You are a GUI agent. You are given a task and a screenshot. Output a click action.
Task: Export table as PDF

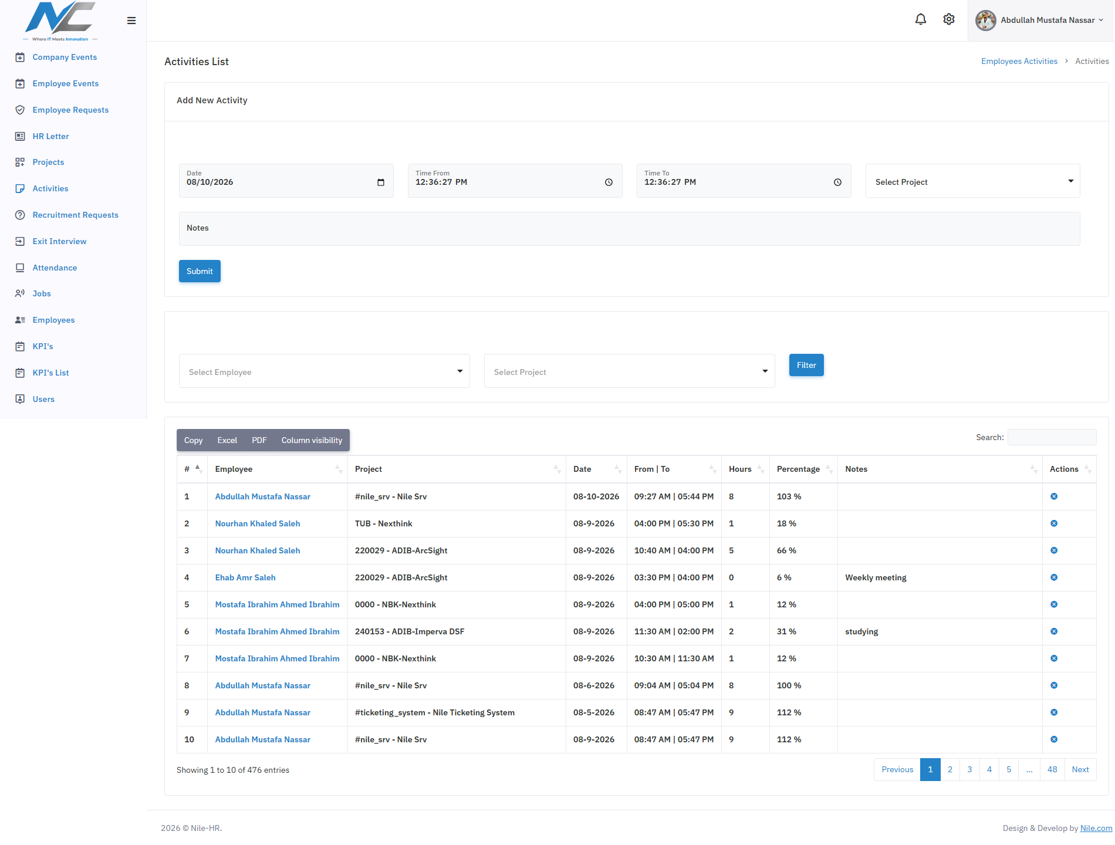coord(259,440)
